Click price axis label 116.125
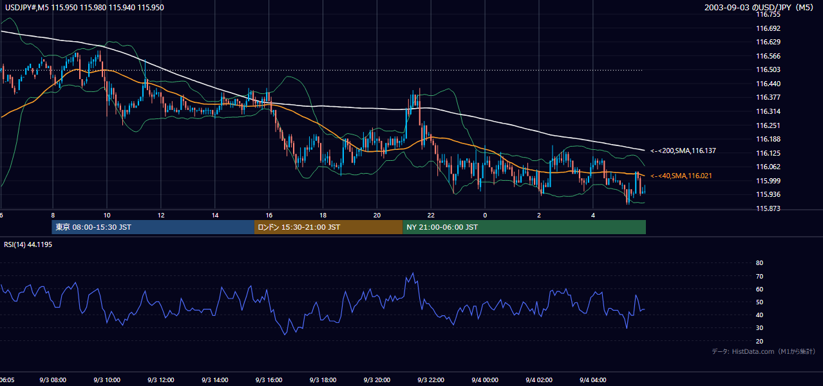The height and width of the screenshot is (386, 823). (768, 153)
